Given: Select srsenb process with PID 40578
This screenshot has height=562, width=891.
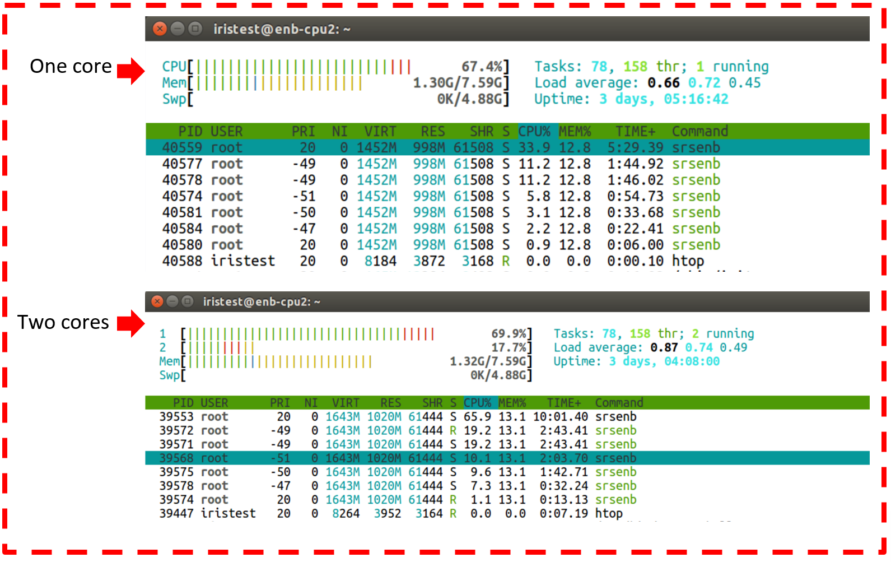Looking at the screenshot, I should tap(507, 180).
